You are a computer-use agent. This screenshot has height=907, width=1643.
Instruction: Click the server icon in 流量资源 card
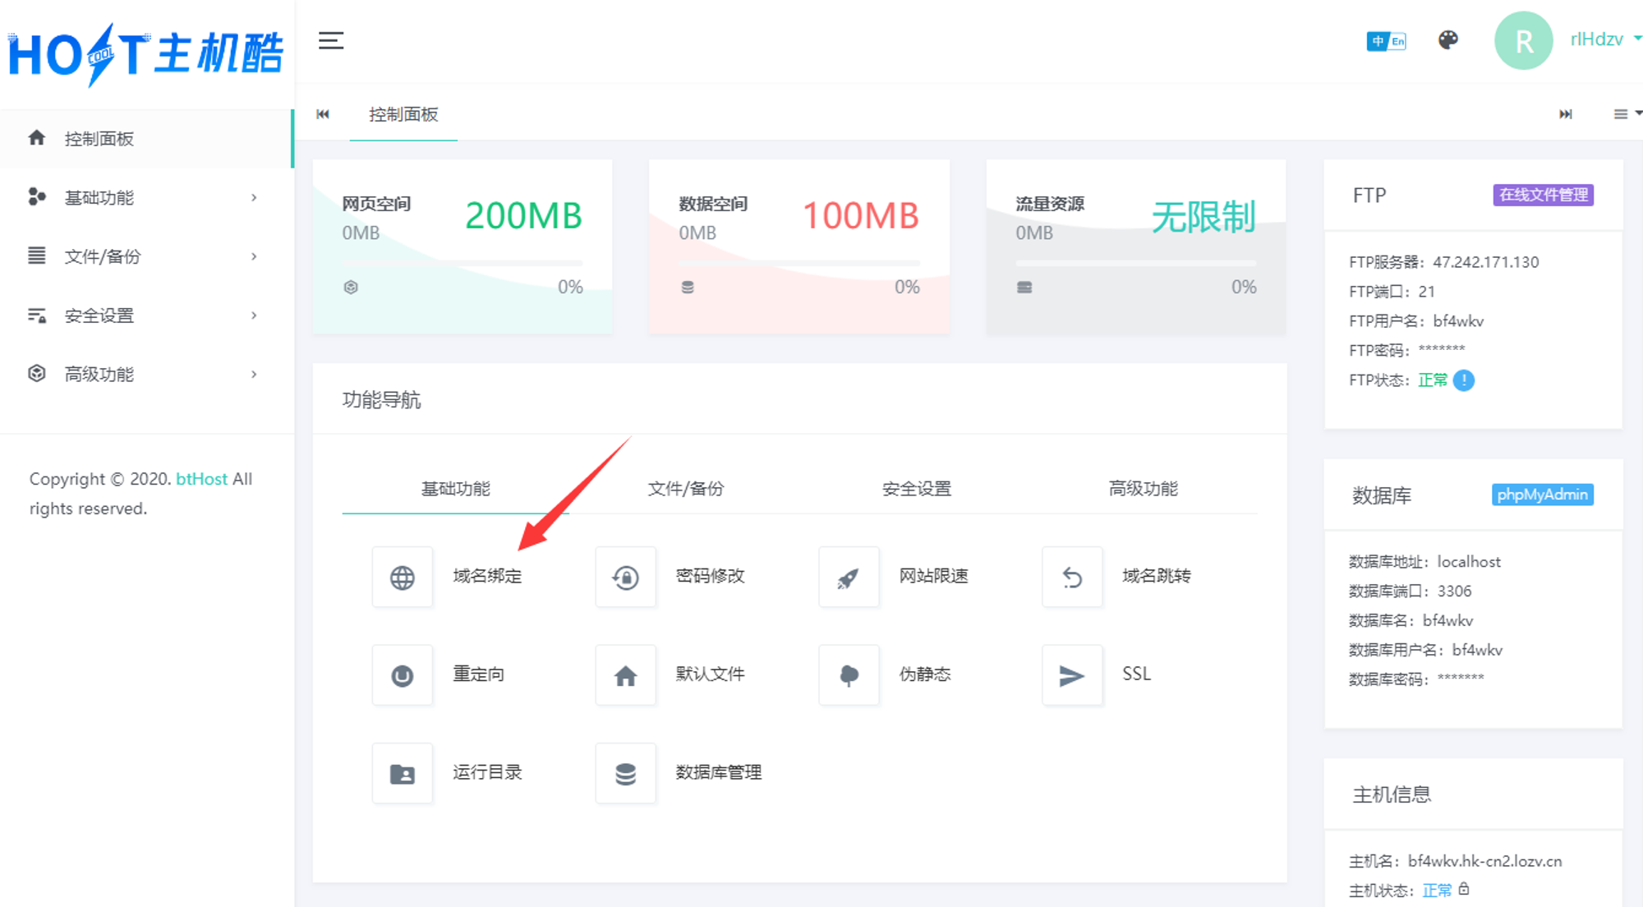point(1024,287)
